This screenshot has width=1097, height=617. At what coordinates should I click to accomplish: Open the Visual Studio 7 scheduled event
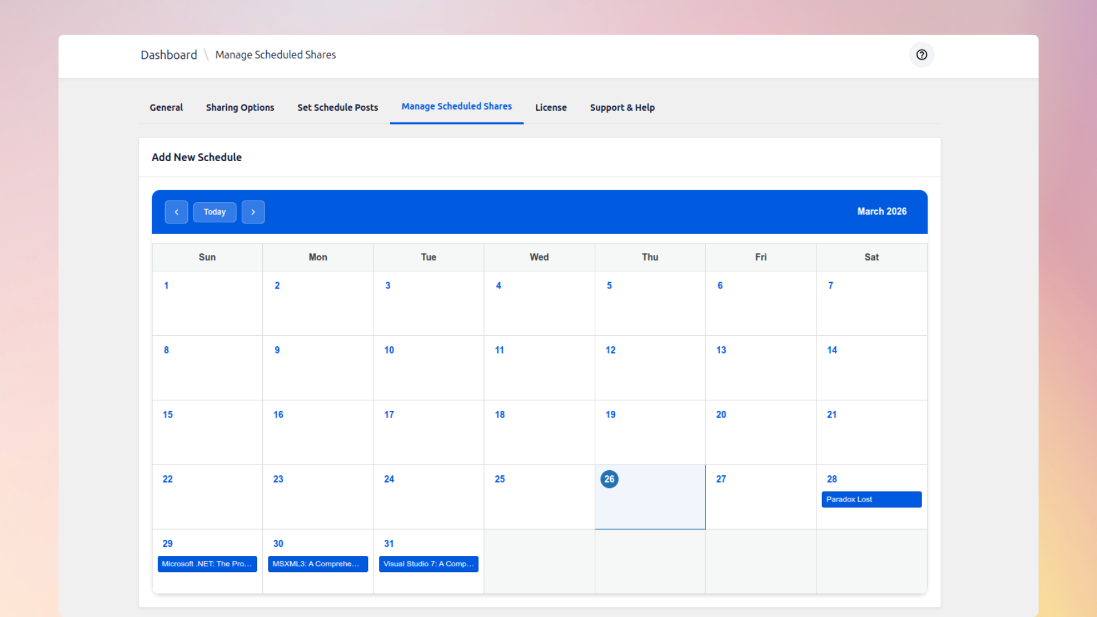pyautogui.click(x=429, y=564)
